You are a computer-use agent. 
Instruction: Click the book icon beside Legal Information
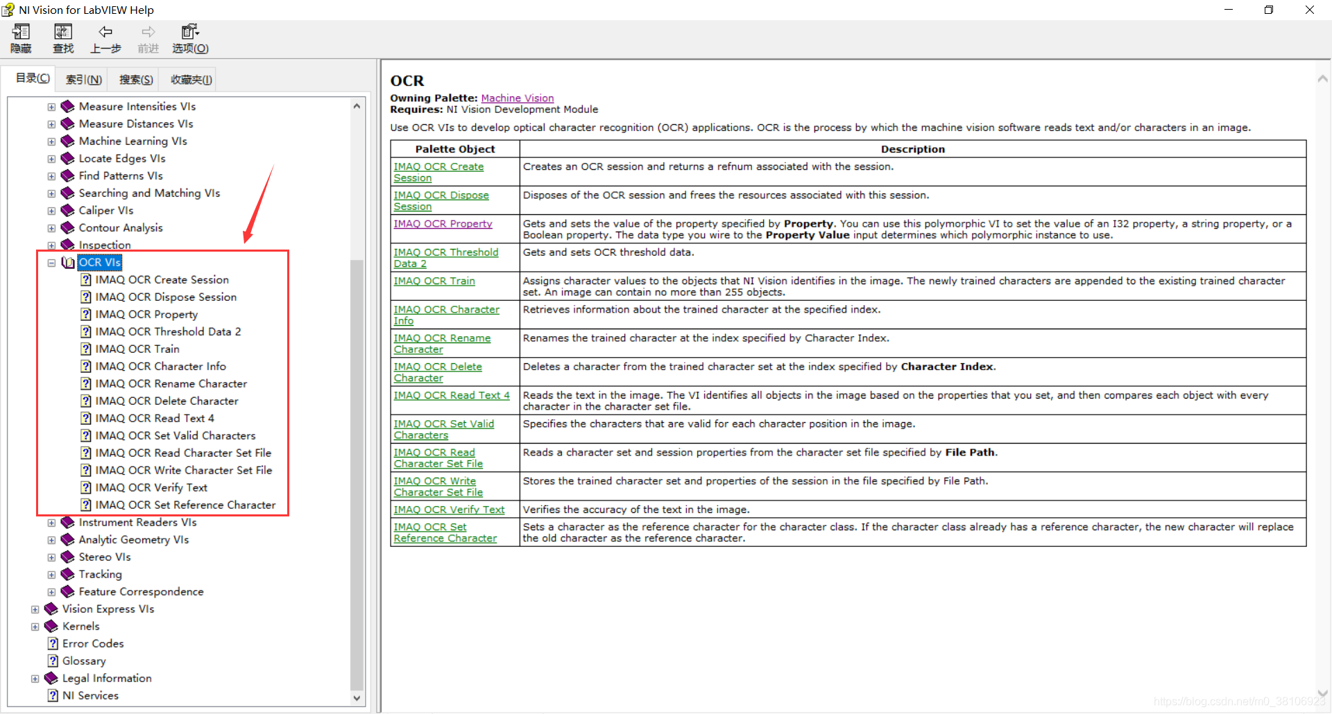51,678
